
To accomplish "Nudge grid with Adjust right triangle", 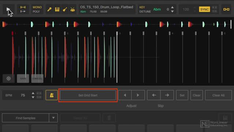I will [138, 95].
